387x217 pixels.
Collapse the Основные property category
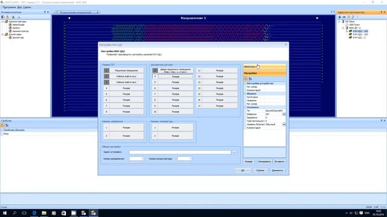[x=245, y=107]
